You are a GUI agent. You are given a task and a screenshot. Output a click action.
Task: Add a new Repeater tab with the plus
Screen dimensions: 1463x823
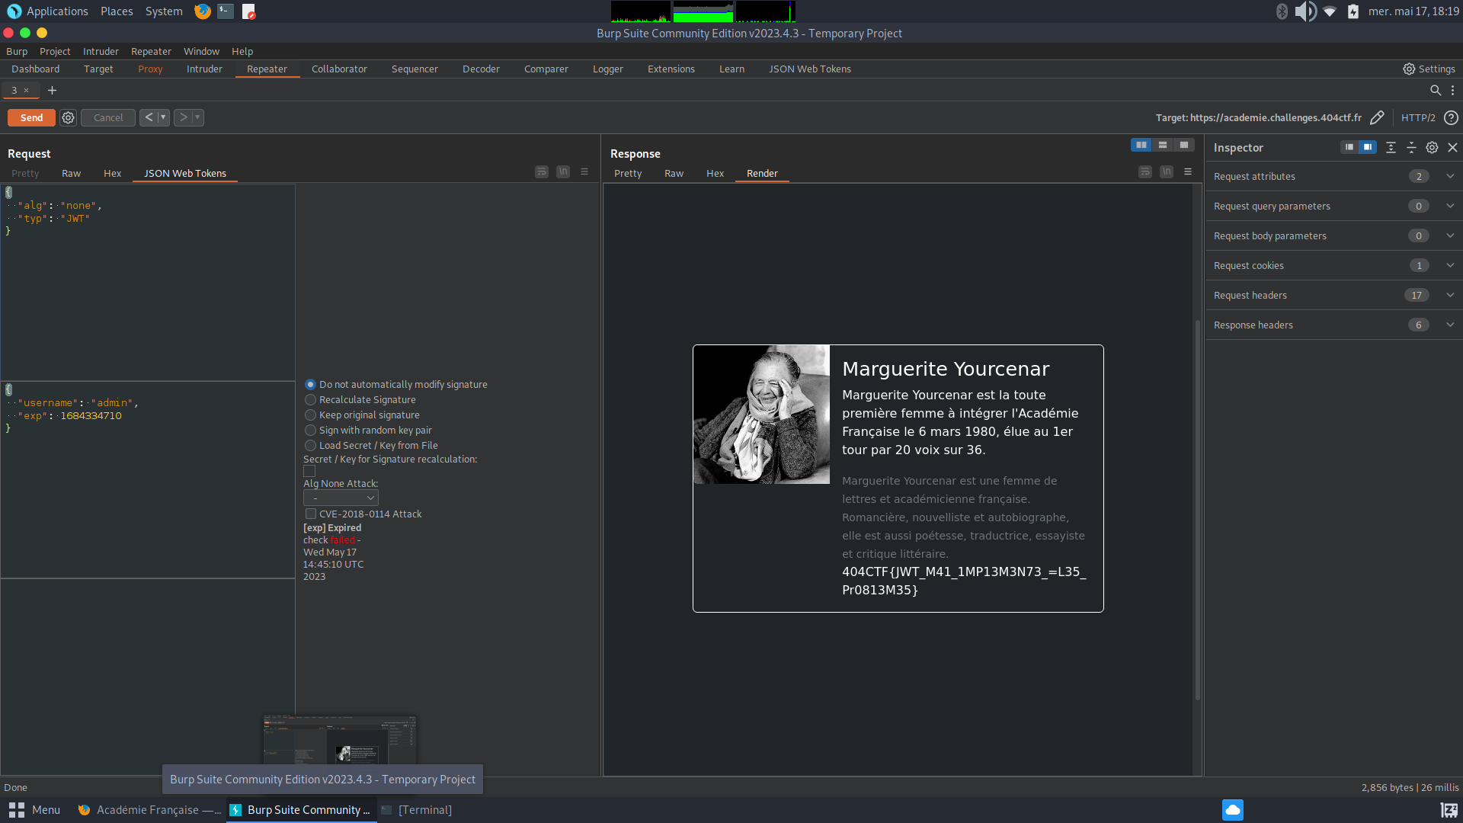[x=52, y=90]
